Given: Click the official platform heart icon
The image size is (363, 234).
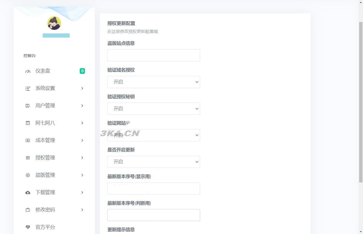Looking at the screenshot, I should 28,227.
